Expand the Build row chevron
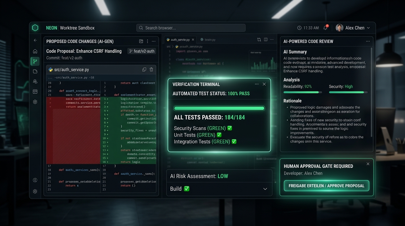 point(265,189)
